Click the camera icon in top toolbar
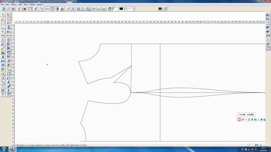Screen dimensions: 271x152 [24, 8]
